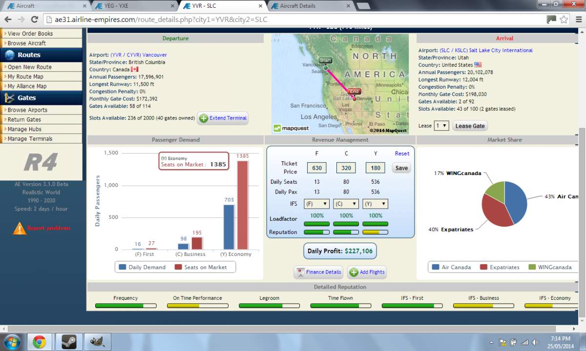The height and width of the screenshot is (351, 586).
Task: Open the Business class IFS dropdown
Action: 346,204
